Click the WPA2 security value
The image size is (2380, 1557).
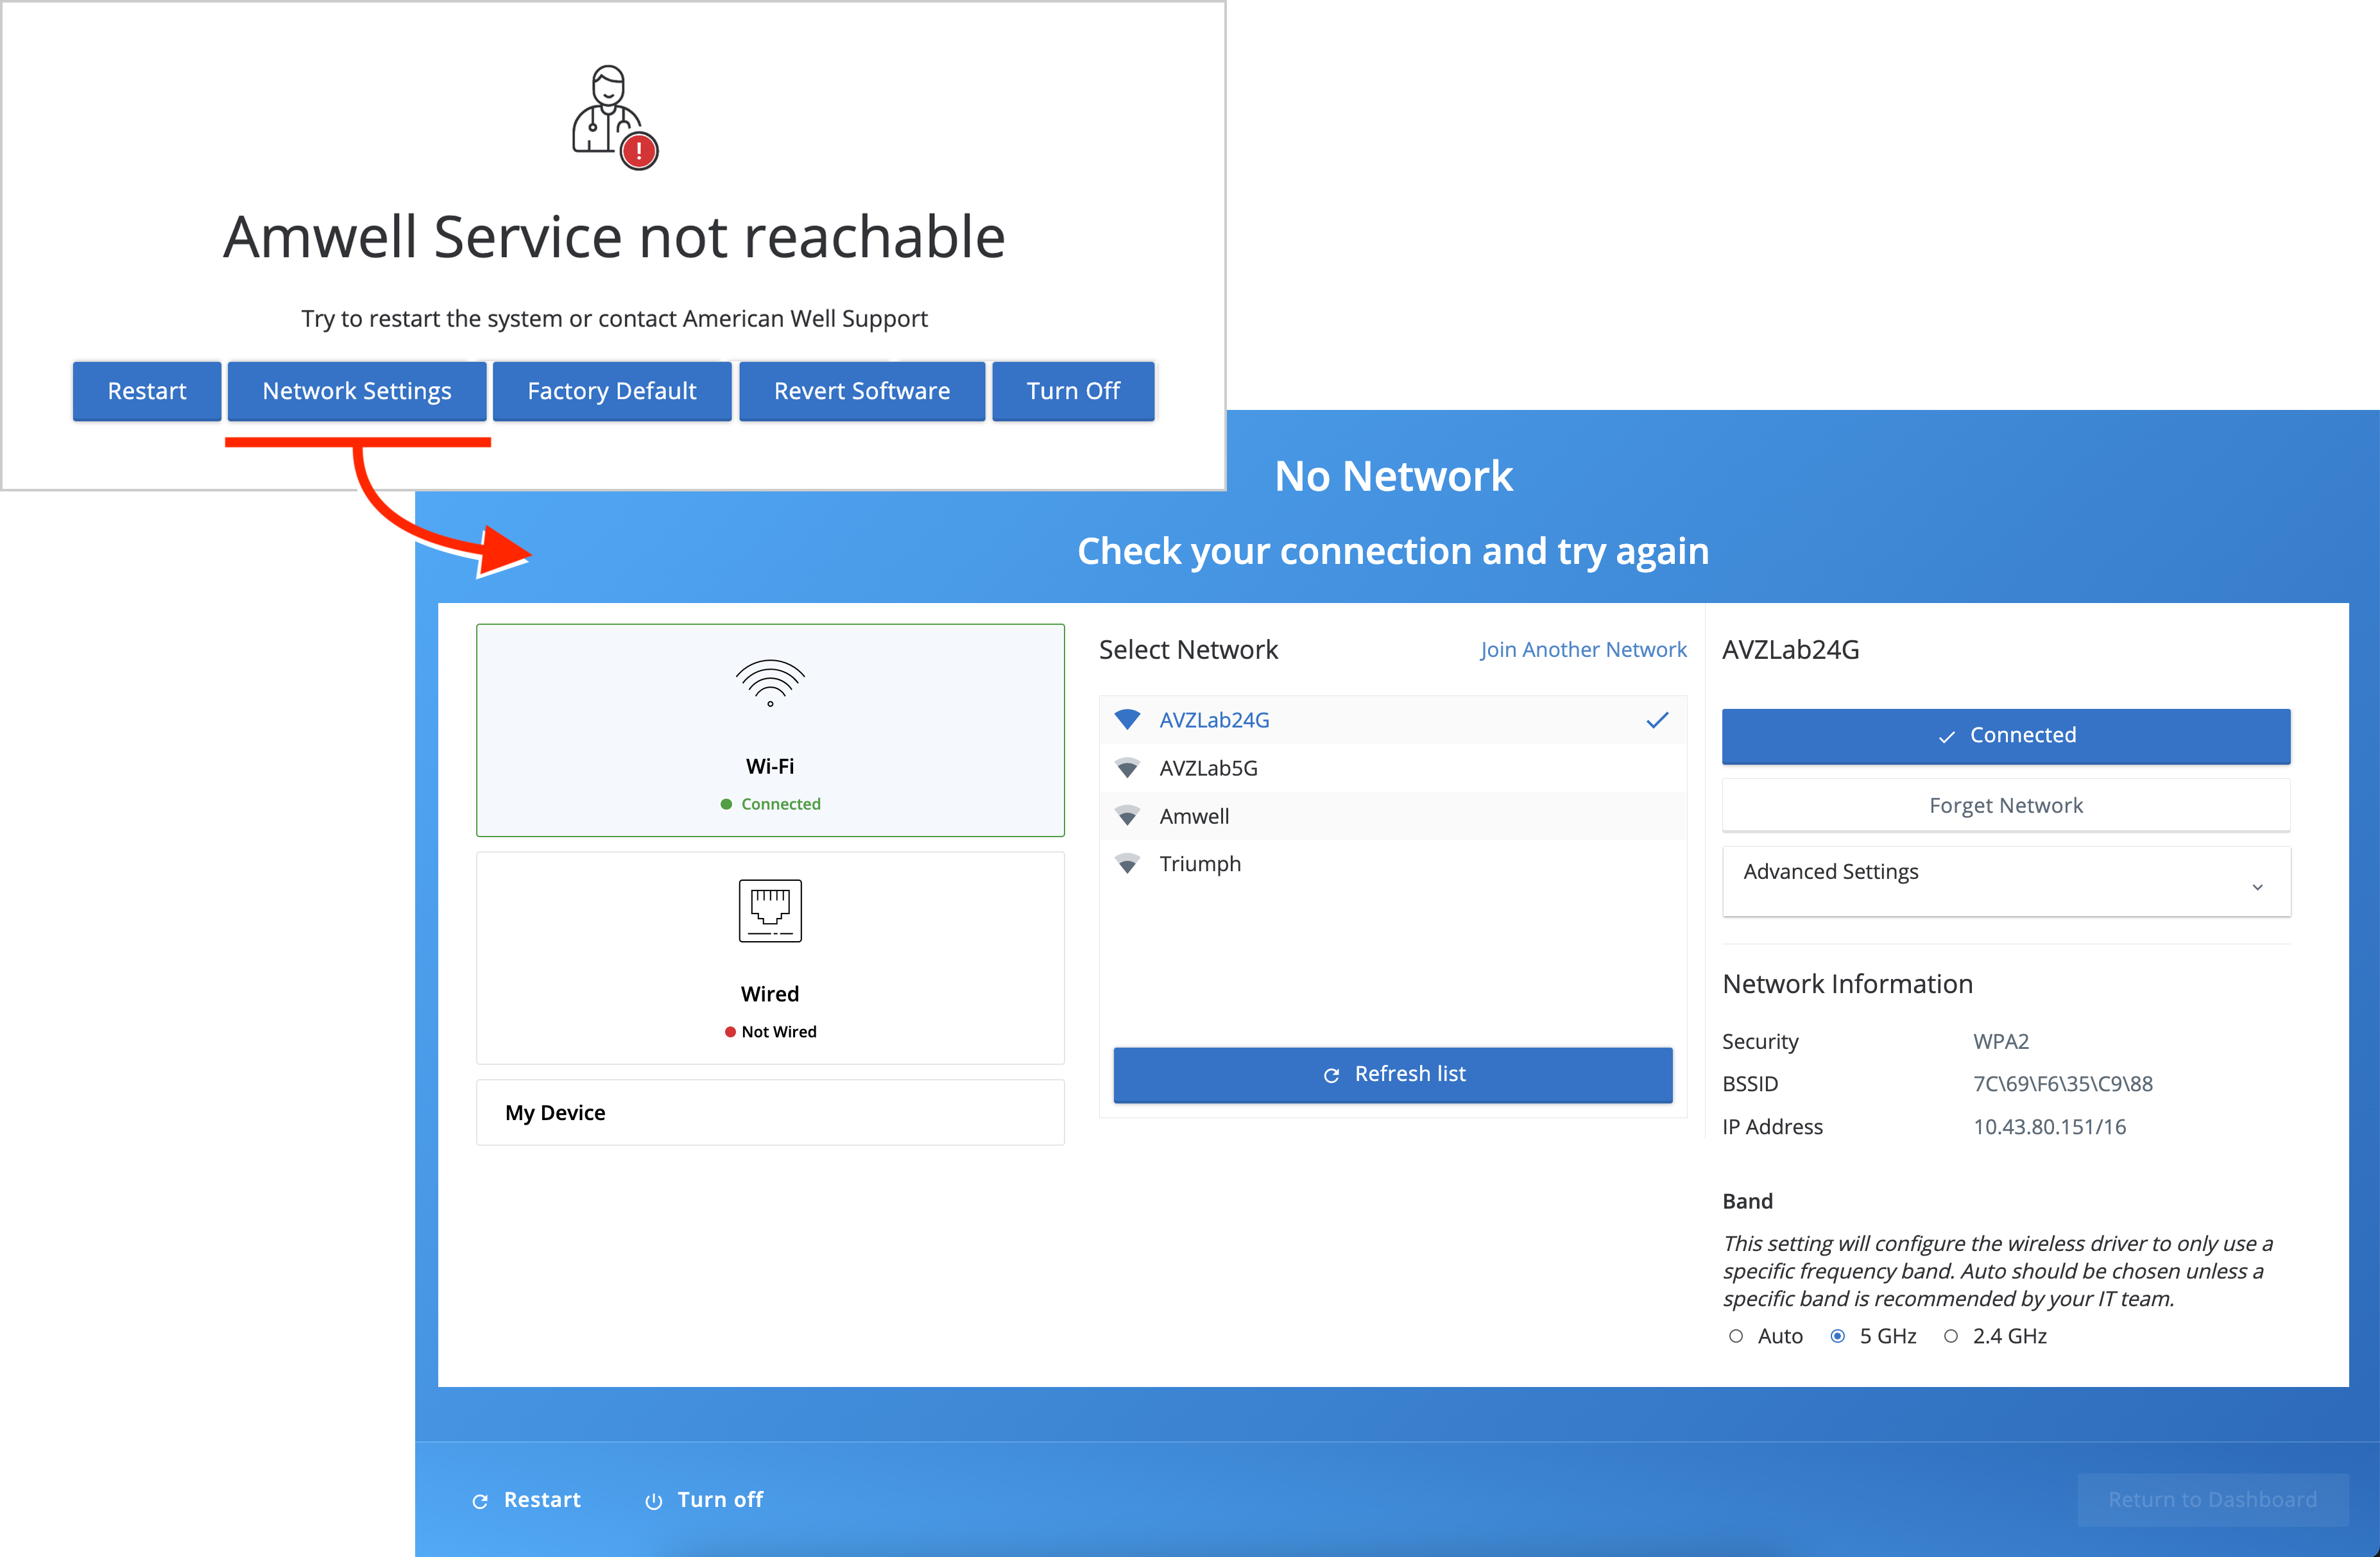click(x=2001, y=1041)
